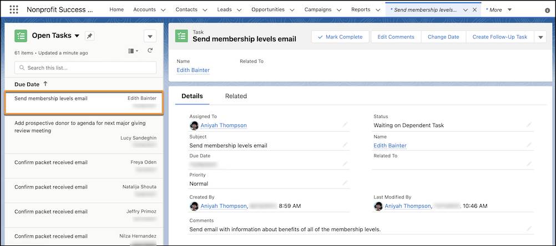The height and width of the screenshot is (246, 556).
Task: Select Add prospective donor to agenda task
Action: (x=84, y=134)
